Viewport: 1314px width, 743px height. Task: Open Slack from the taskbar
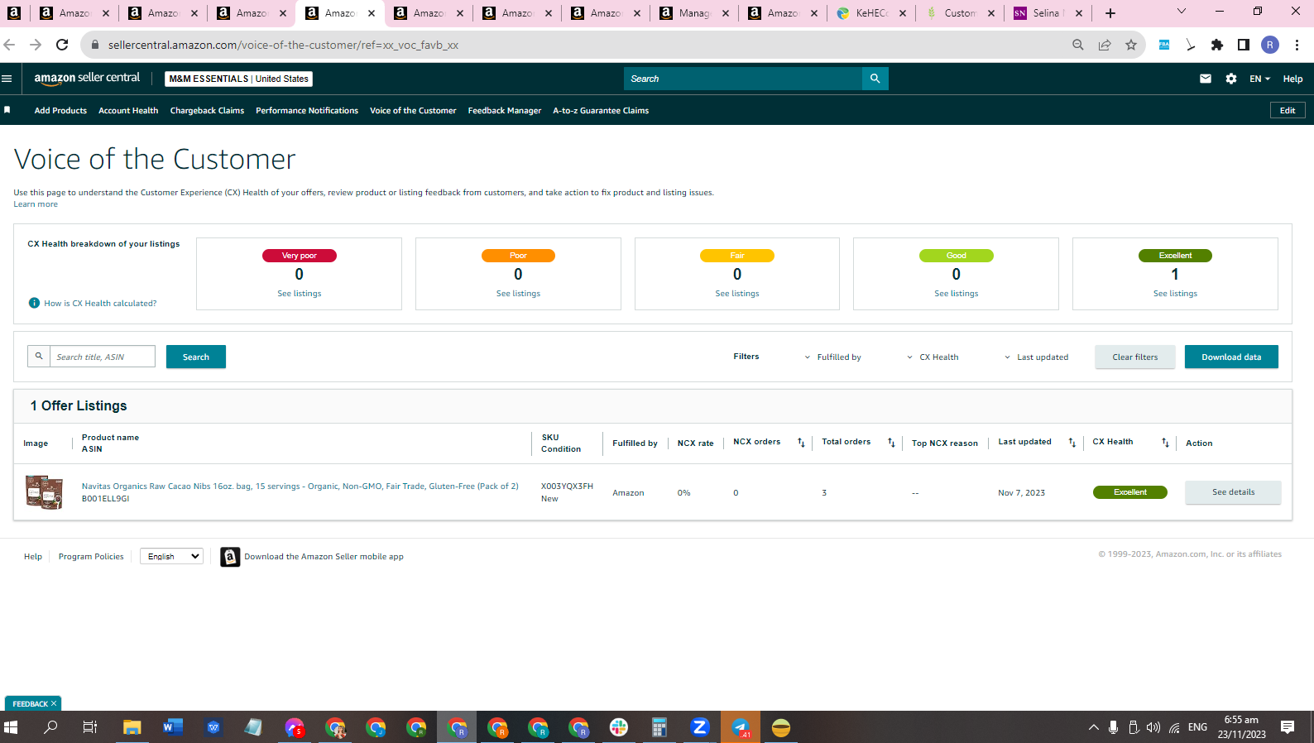[x=619, y=727]
